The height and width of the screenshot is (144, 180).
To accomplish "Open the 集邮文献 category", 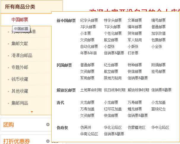I will coord(20,44).
